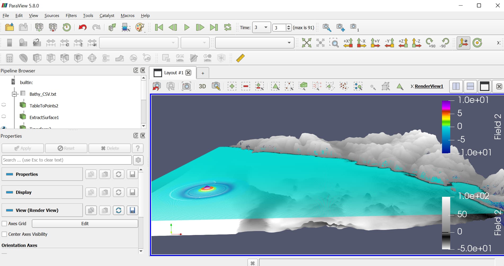The width and height of the screenshot is (504, 266).
Task: Play the animation
Action: [187, 27]
